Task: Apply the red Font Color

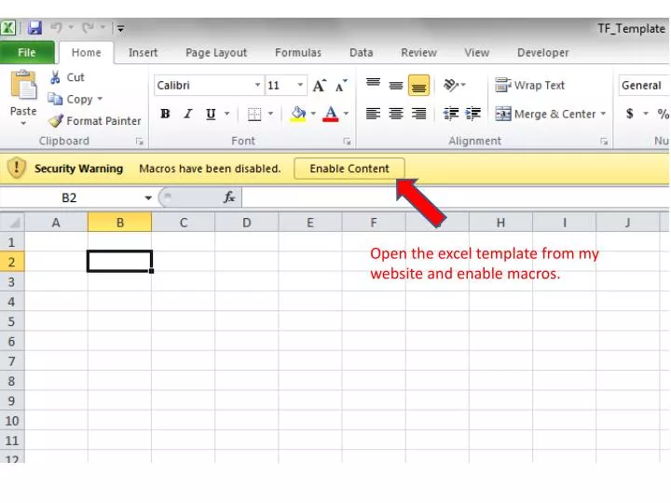Action: pos(330,115)
